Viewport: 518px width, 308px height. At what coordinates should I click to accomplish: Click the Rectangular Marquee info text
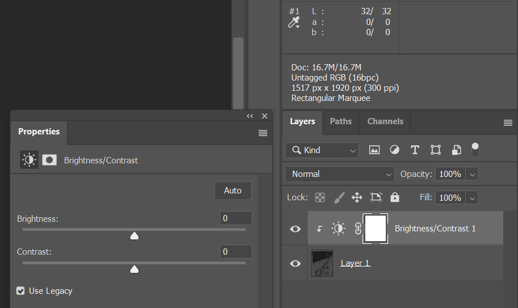(331, 98)
